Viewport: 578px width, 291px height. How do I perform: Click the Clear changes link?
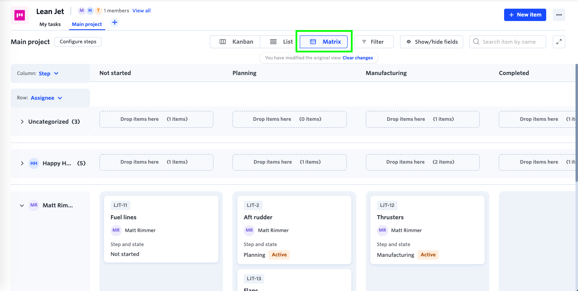coord(358,58)
